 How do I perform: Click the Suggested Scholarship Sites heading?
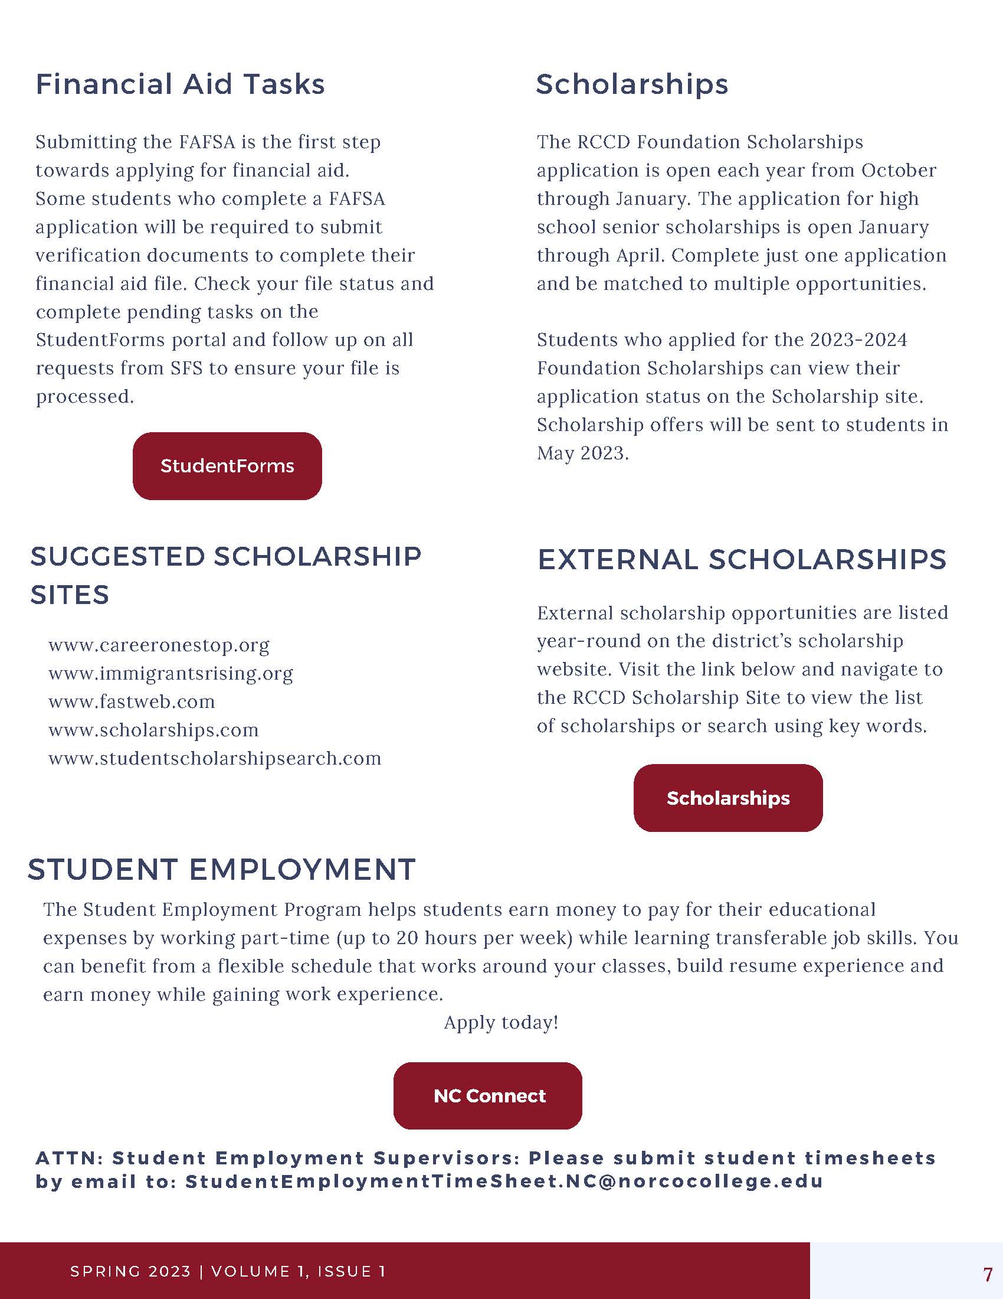point(226,576)
